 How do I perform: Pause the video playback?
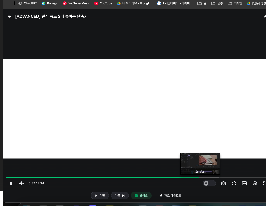pyautogui.click(x=11, y=183)
